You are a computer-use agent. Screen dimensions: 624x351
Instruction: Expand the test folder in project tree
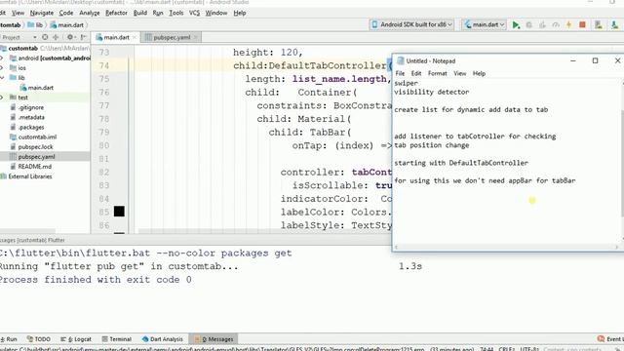pyautogui.click(x=2, y=97)
